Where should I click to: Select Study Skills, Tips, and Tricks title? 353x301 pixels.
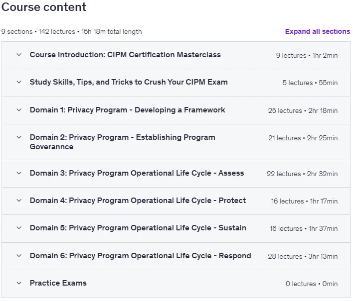point(129,82)
